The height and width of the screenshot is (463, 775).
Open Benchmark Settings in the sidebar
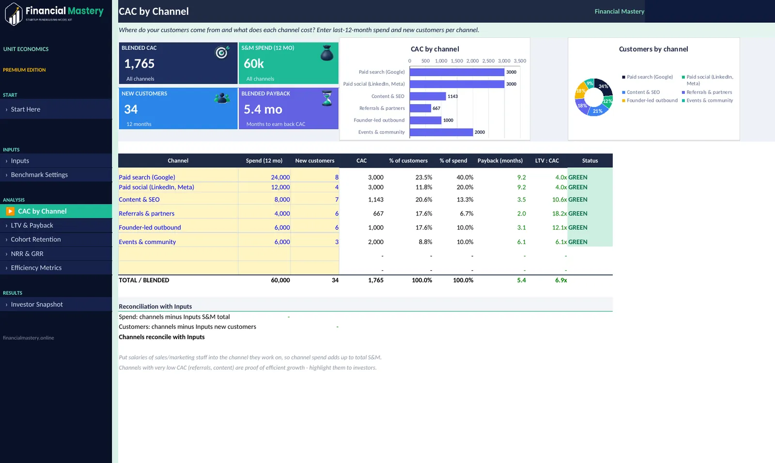click(56, 175)
